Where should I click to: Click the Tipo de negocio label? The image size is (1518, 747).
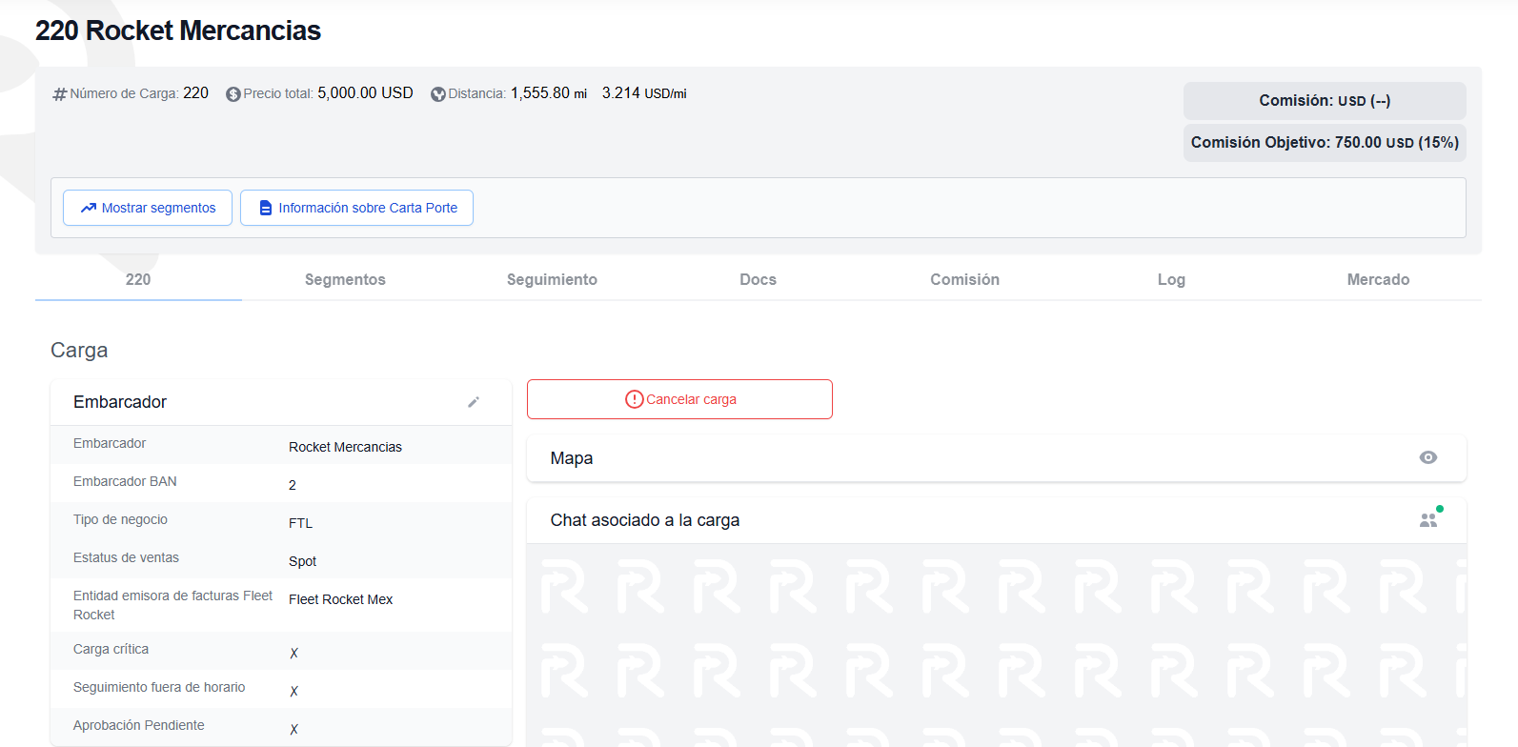[x=120, y=519]
